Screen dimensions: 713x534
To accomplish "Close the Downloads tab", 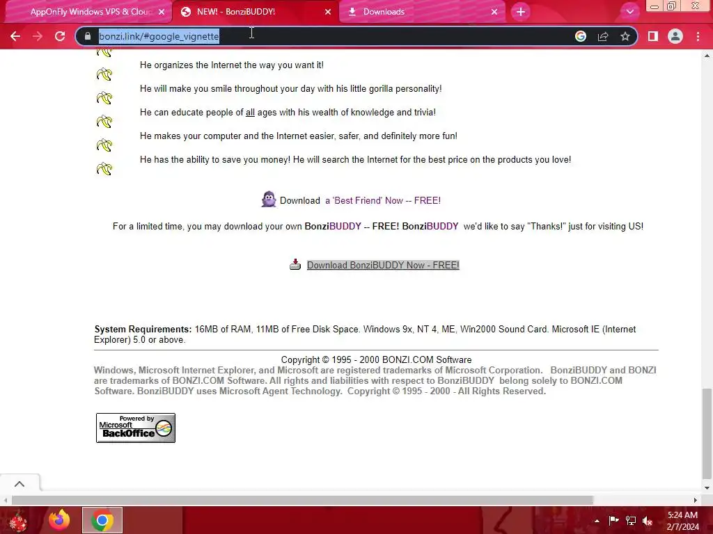I will (494, 13).
